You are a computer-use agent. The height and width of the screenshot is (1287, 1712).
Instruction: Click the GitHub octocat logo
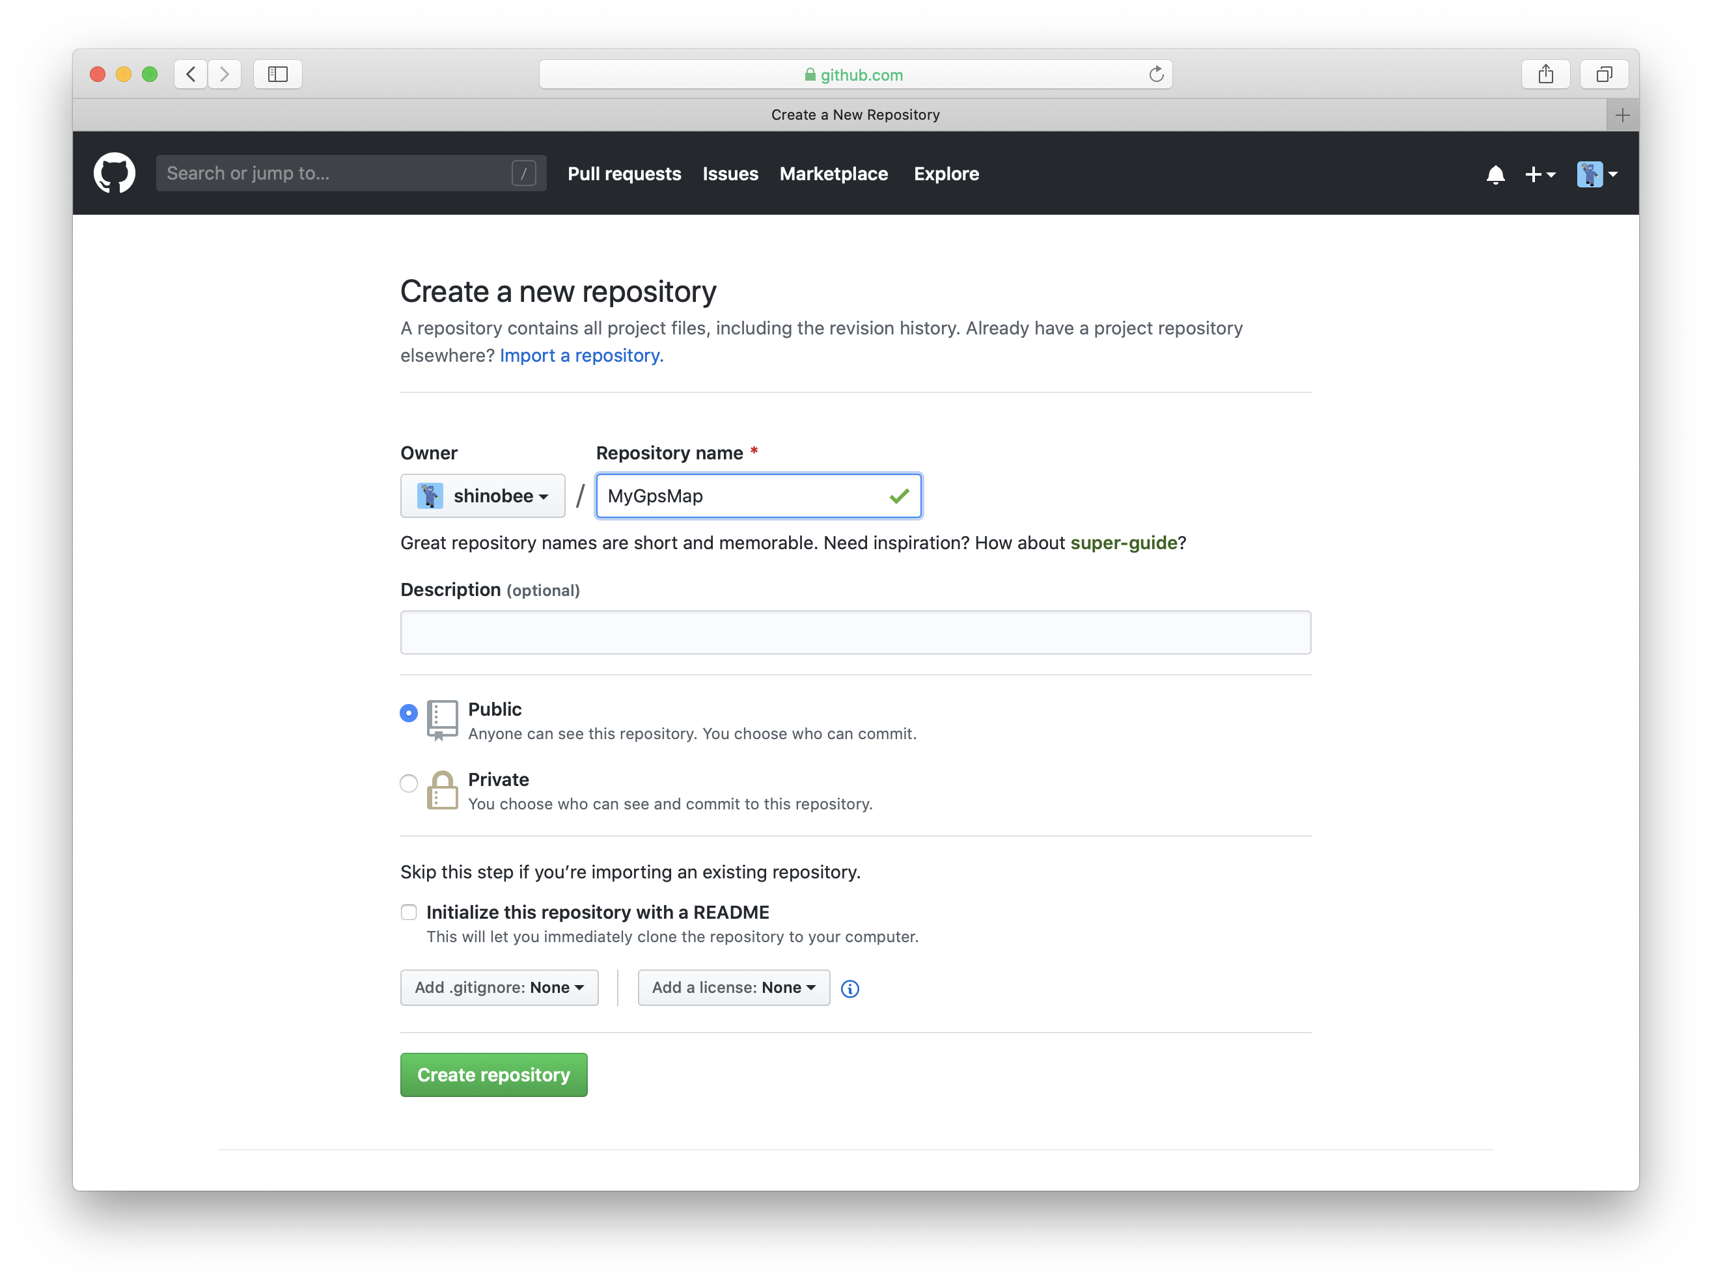coord(115,172)
